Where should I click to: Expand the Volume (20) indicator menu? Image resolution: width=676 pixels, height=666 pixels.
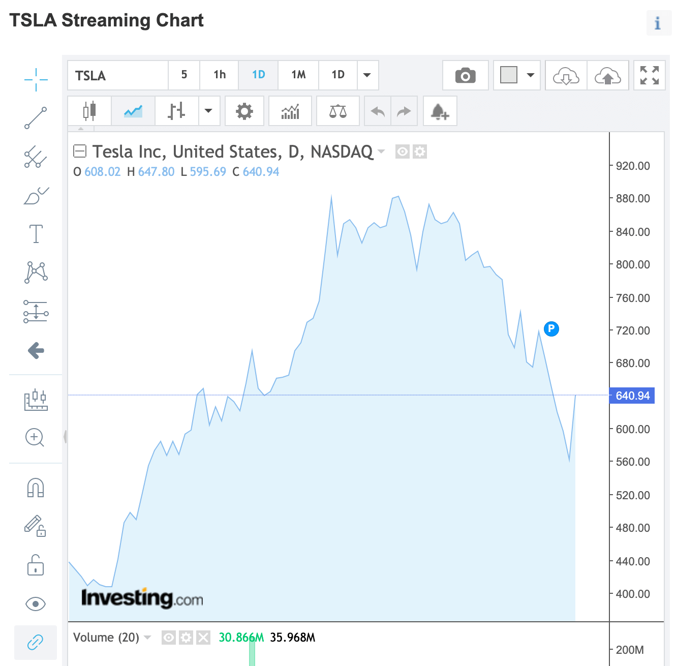point(148,638)
